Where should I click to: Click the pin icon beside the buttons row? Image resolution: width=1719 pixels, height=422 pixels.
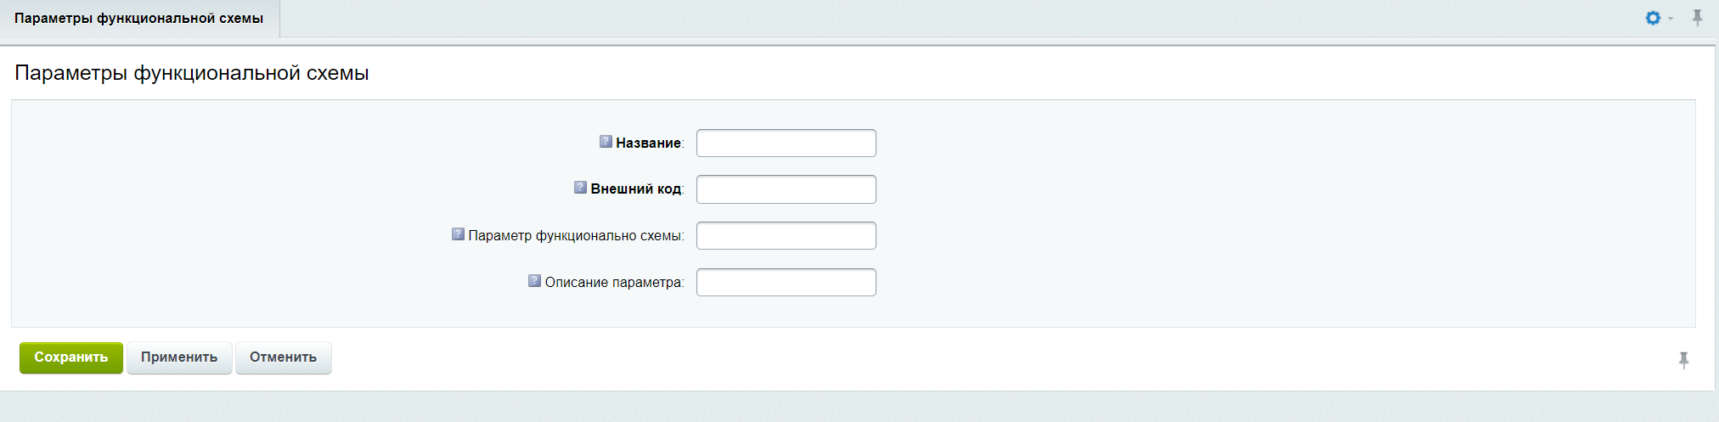click(x=1683, y=360)
